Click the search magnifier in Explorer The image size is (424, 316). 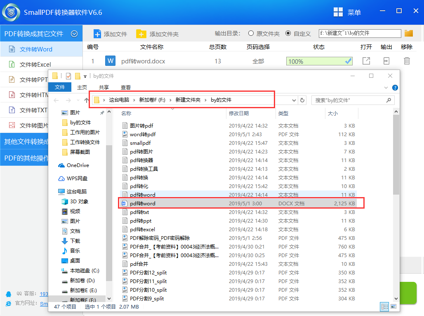pyautogui.click(x=389, y=100)
